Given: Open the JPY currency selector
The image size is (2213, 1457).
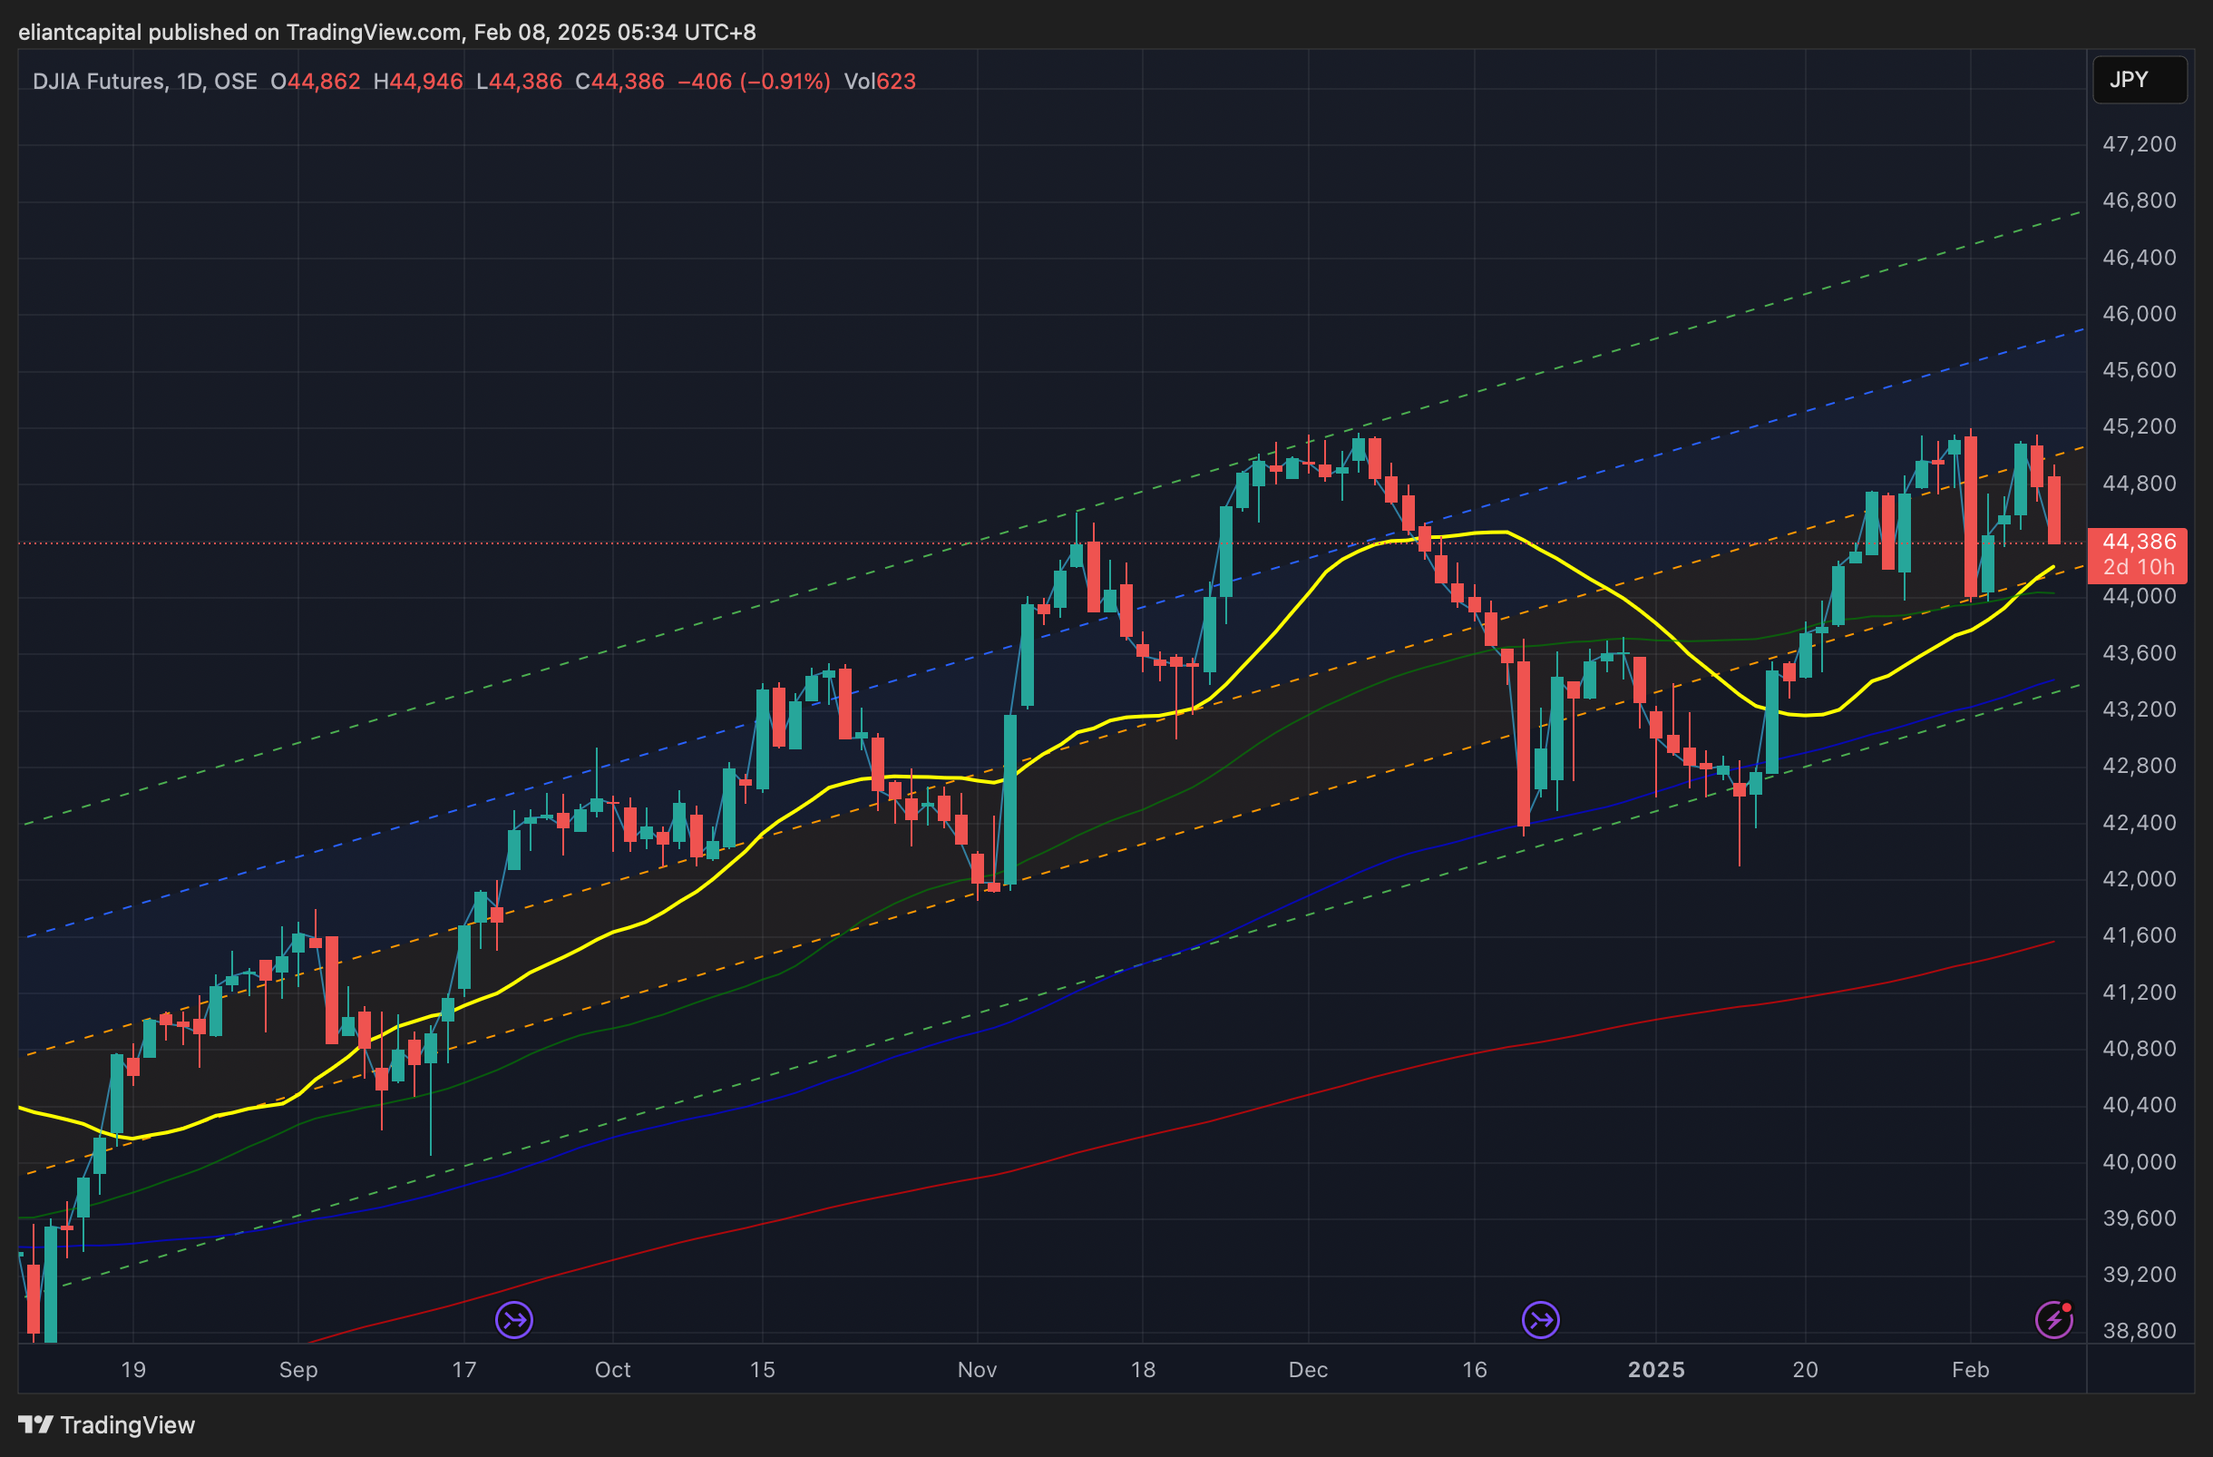Looking at the screenshot, I should click(2138, 80).
